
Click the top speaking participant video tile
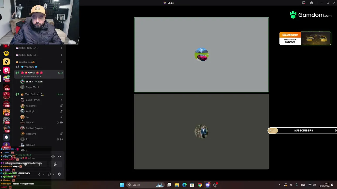pos(201,55)
